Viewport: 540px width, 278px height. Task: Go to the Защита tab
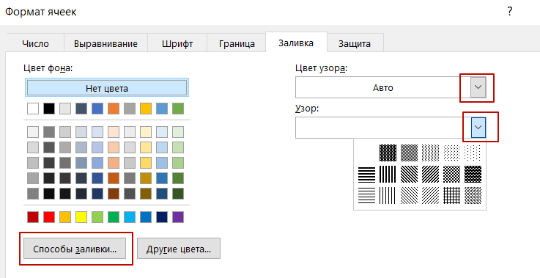point(355,44)
